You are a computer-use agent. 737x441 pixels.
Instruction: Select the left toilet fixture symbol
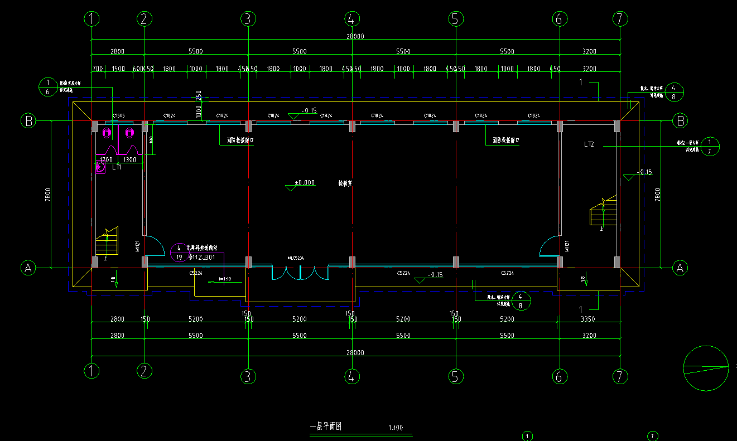pos(106,133)
